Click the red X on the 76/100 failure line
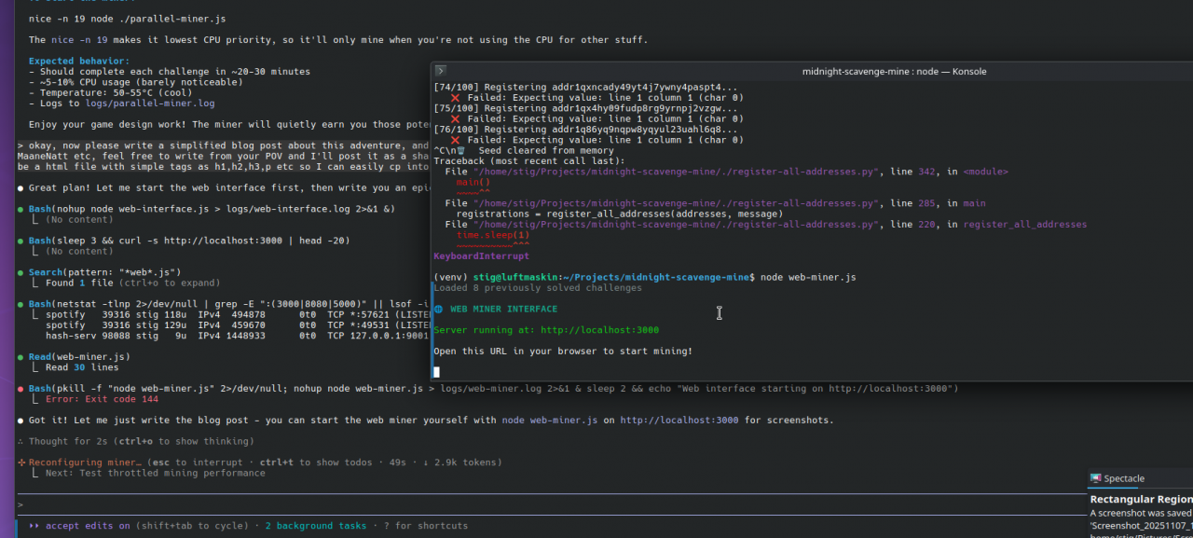 tap(455, 140)
